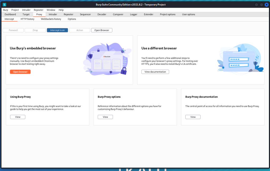Image resolution: width=270 pixels, height=171 pixels.
Task: Open the Target tab
Action: click(26, 14)
